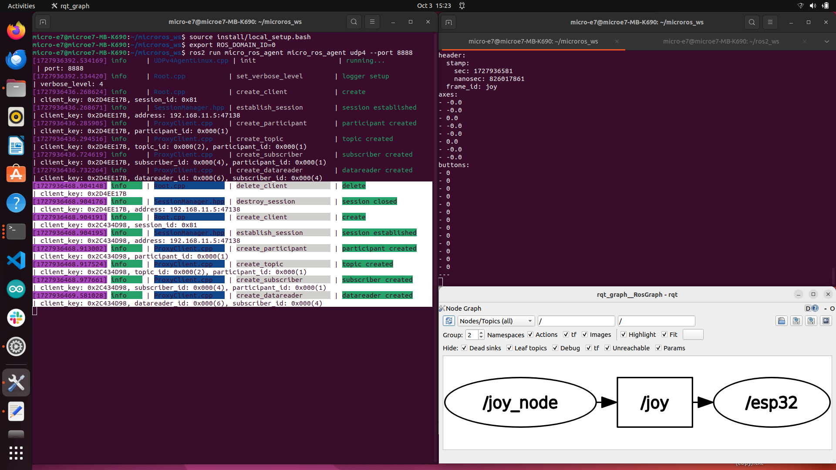Open Arduino IDE from the dock
Screen dimensions: 836x470
[16, 289]
